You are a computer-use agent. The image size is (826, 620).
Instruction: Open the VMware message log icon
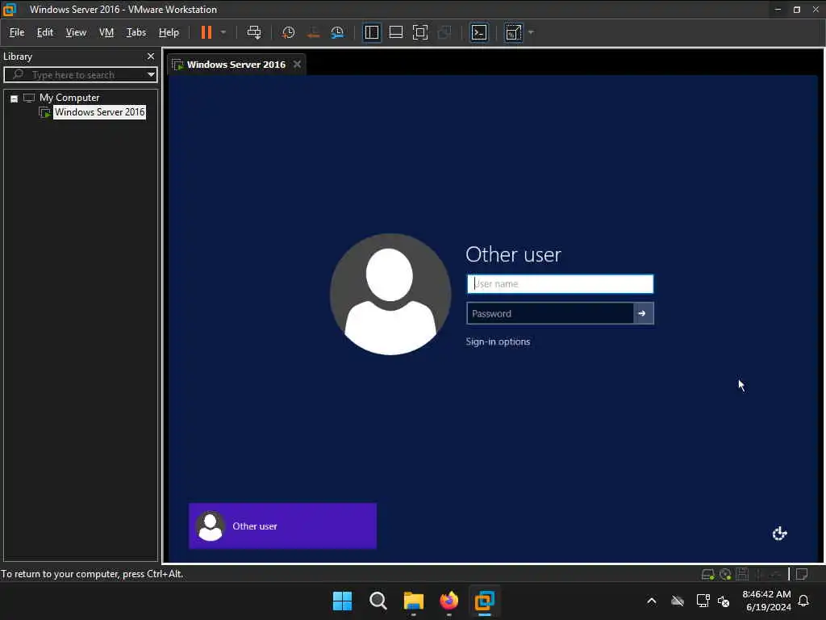[x=802, y=574]
